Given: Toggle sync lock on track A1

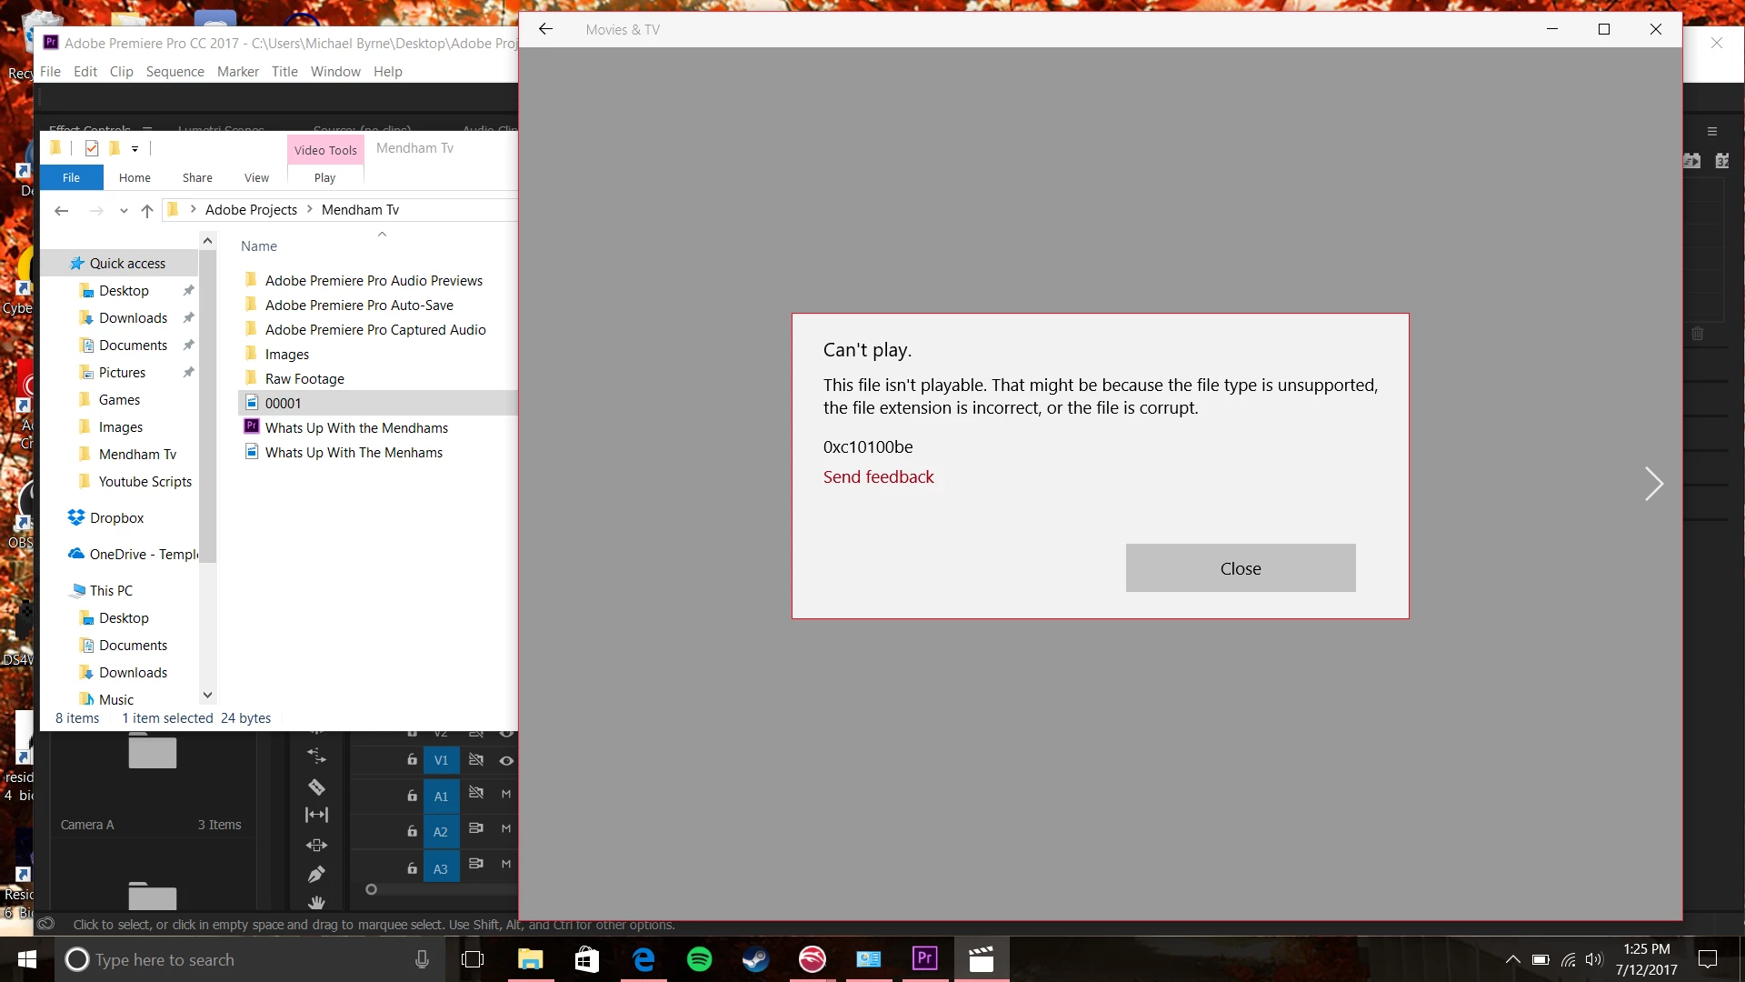Looking at the screenshot, I should pos(475,794).
